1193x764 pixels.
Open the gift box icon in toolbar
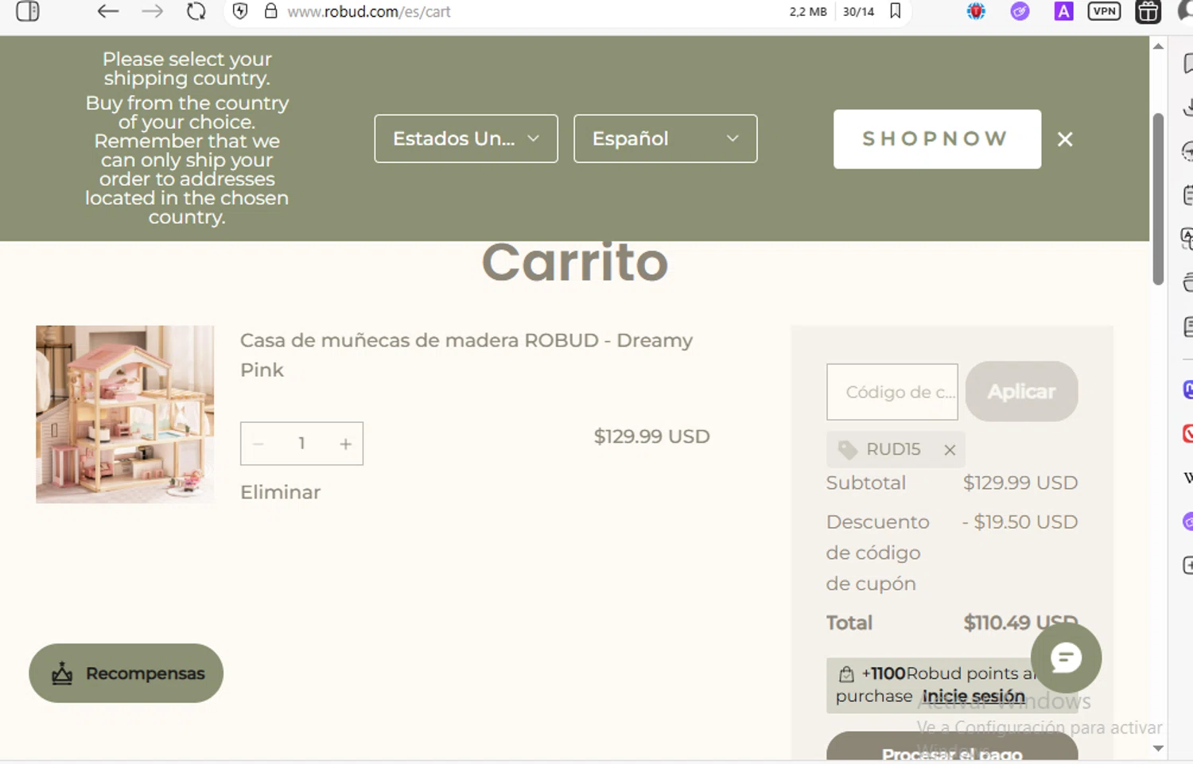point(1148,12)
